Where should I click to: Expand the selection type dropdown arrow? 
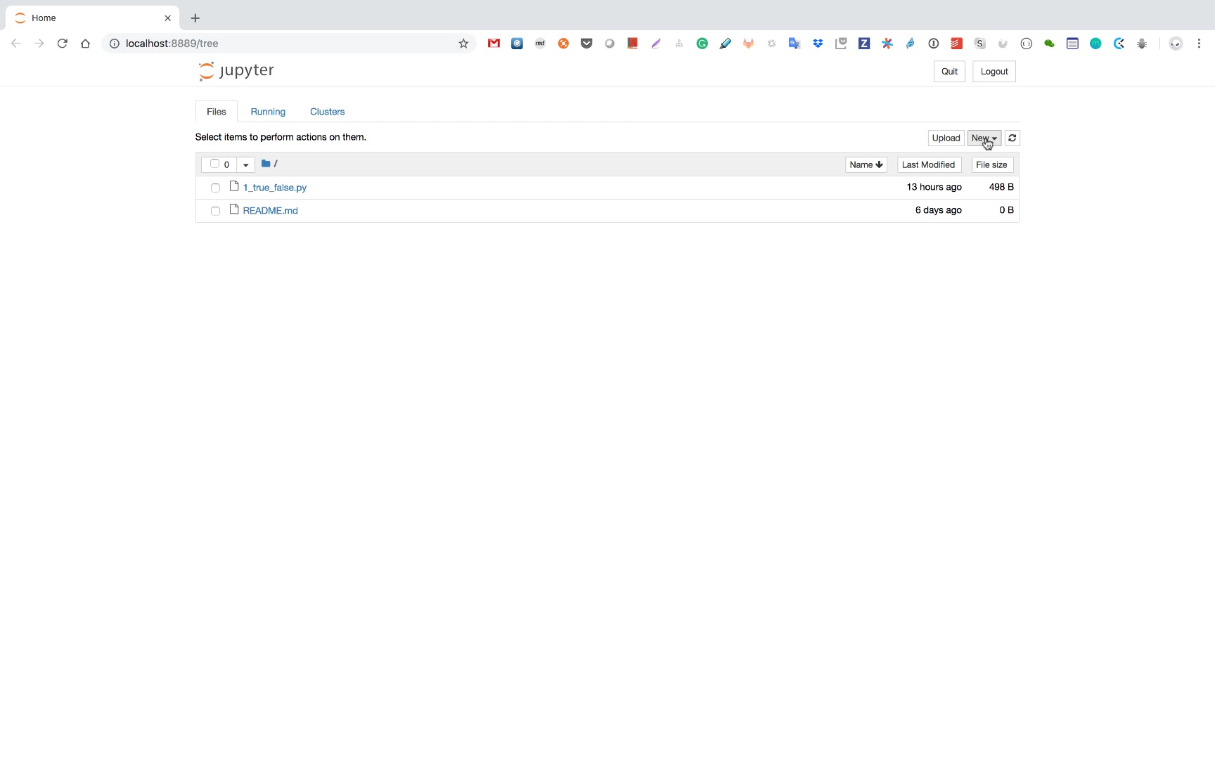point(245,165)
